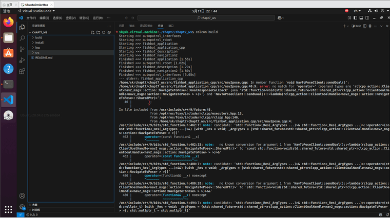Open the new terminal profile dropdown arrow

tap(348, 26)
